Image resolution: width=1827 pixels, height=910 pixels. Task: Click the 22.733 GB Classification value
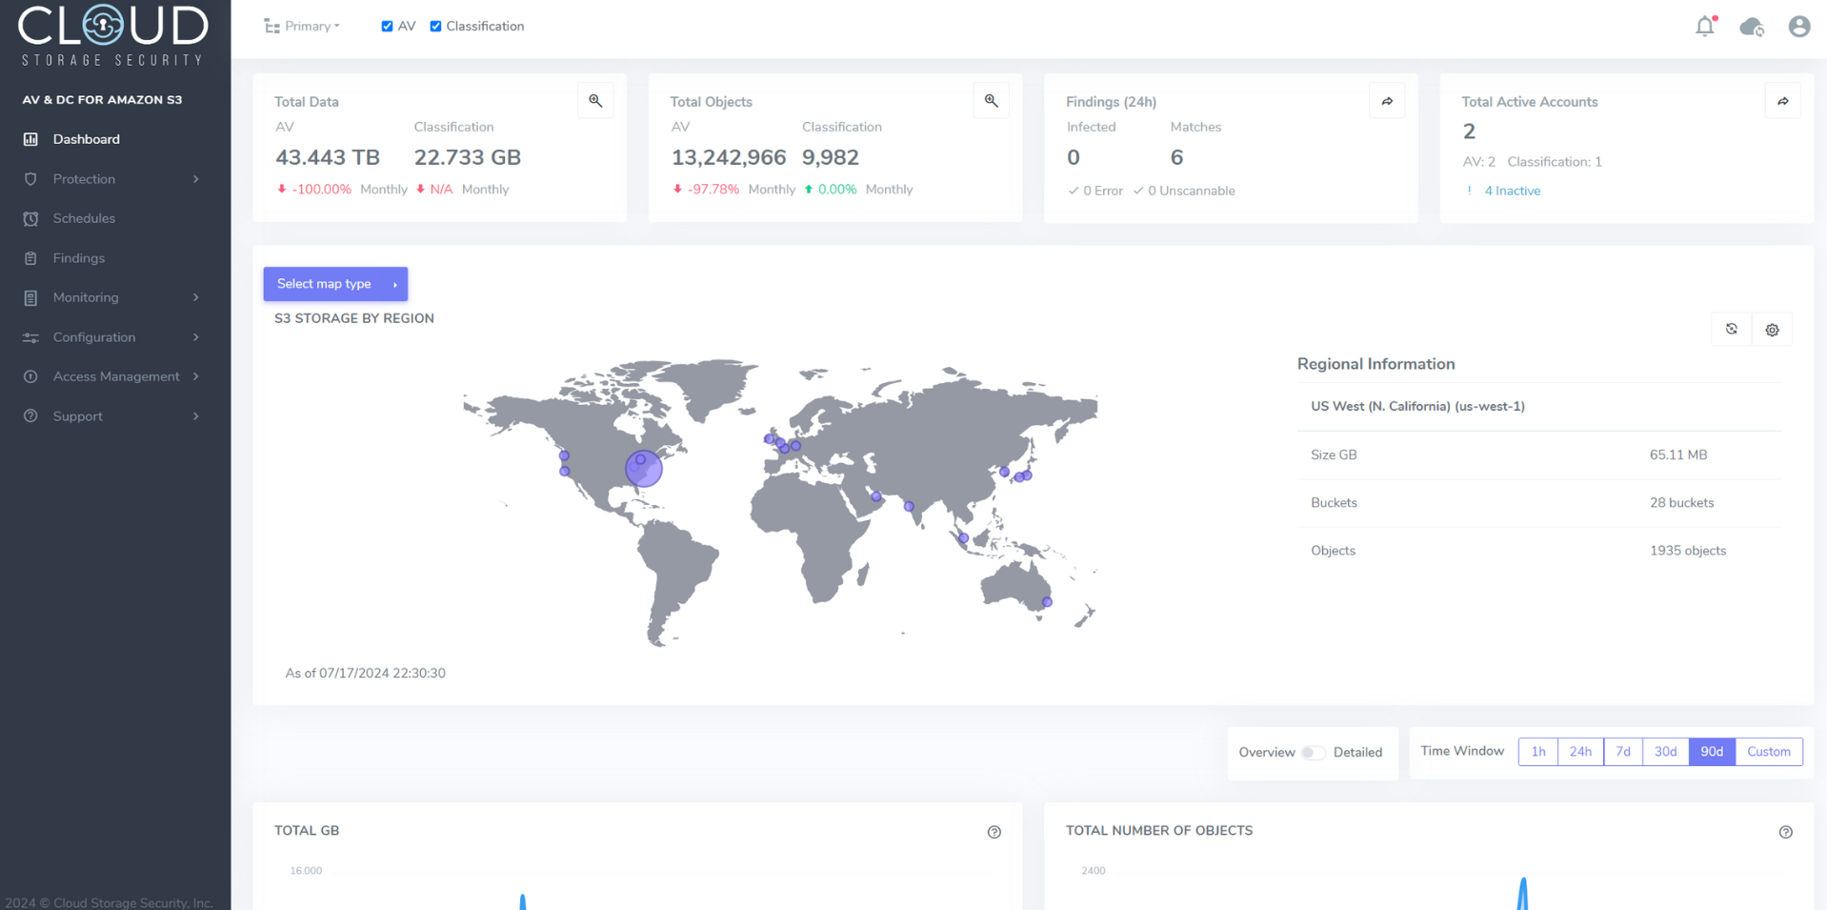468,157
